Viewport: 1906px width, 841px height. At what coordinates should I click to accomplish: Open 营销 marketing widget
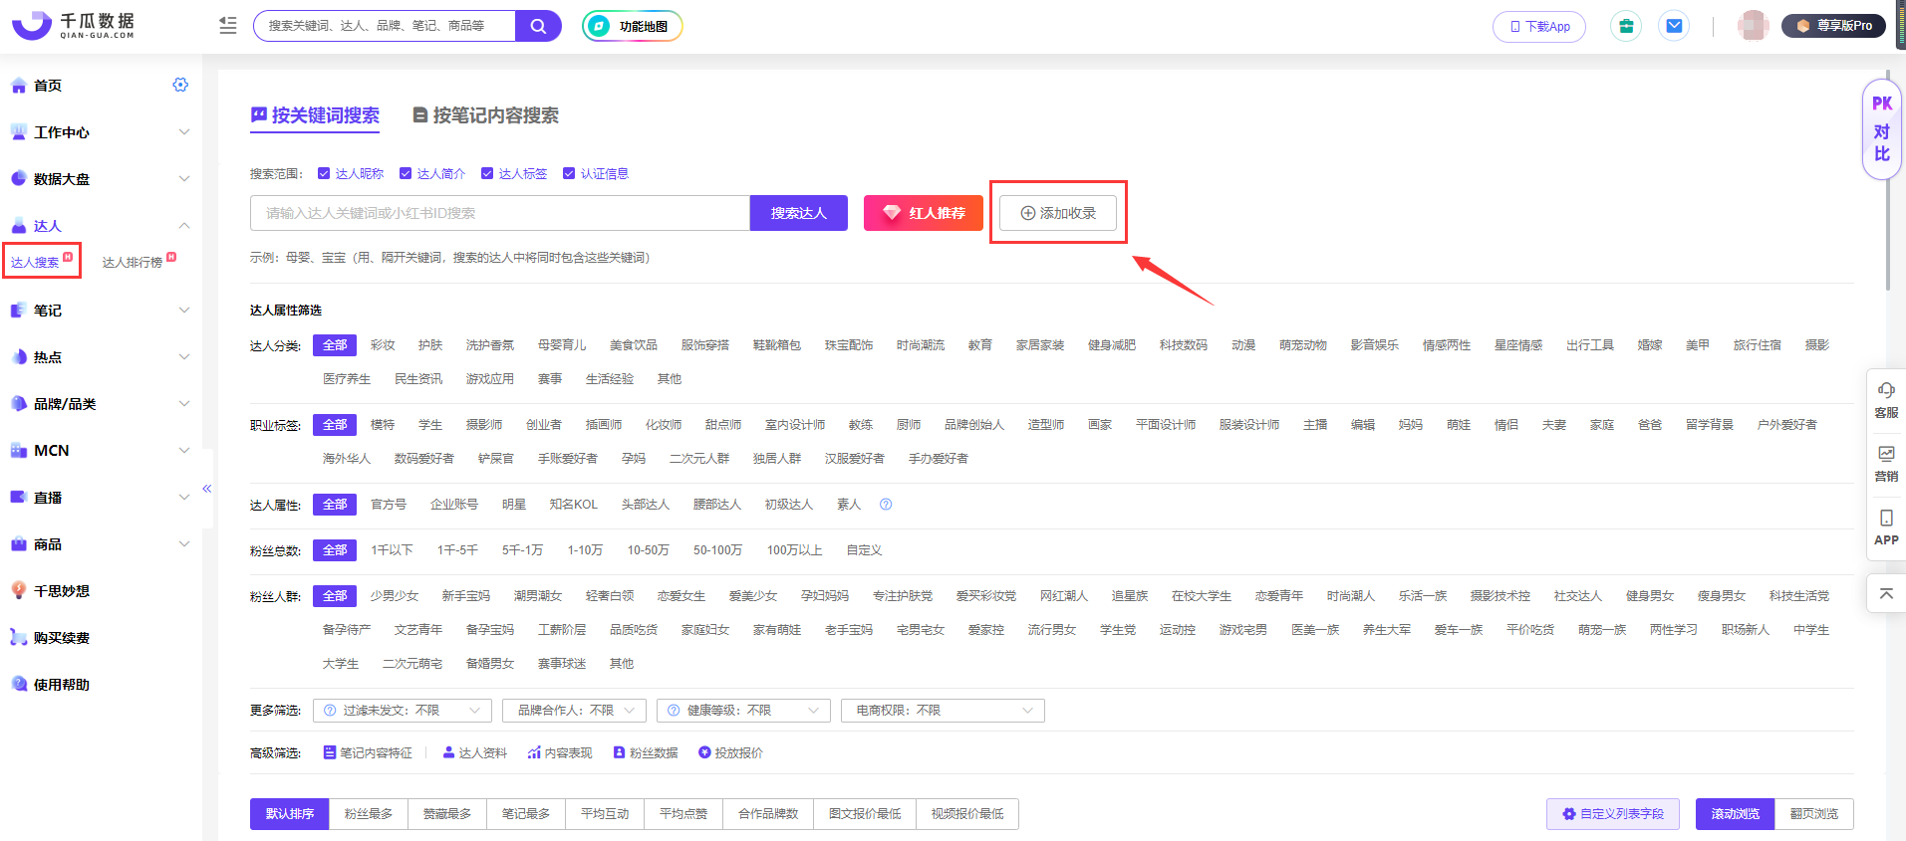click(x=1886, y=464)
